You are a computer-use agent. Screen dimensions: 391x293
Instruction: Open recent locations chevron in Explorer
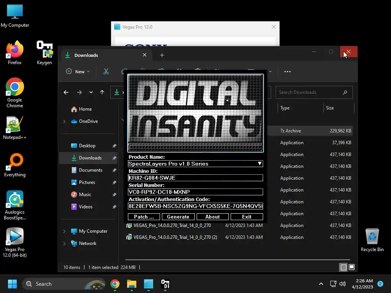(91, 92)
